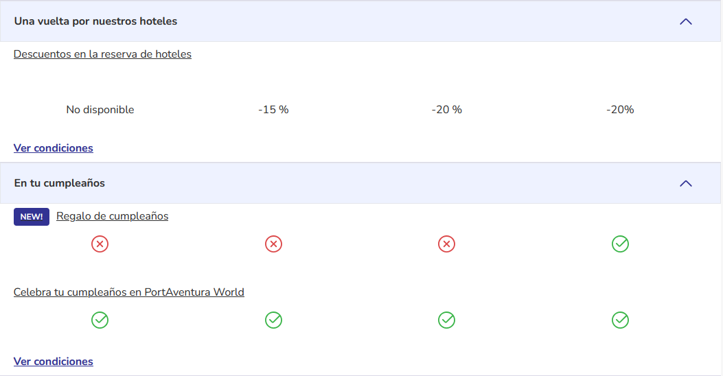Image resolution: width=723 pixels, height=376 pixels.
Task: Click the second green checkmark in Celebra tu cumpleaños row
Action: point(273,320)
